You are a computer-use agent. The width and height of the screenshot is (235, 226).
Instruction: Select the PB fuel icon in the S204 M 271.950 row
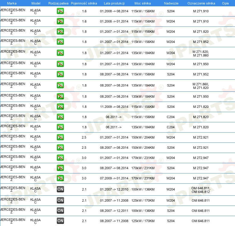(60, 96)
